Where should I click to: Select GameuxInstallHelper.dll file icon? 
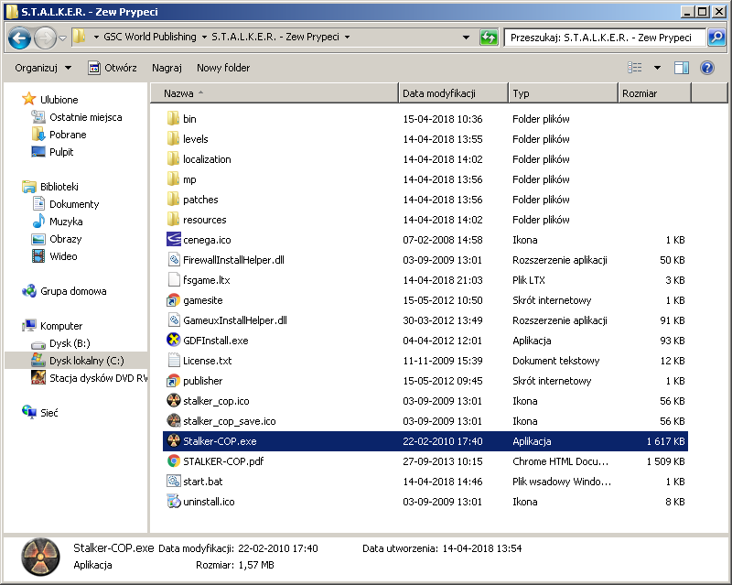174,320
